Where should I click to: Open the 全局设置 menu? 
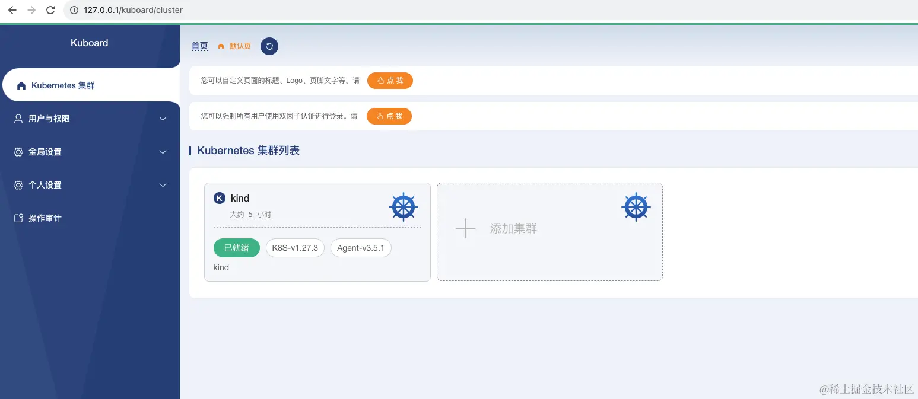pos(90,152)
